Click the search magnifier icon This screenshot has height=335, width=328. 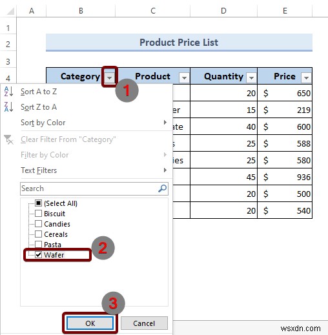point(162,188)
